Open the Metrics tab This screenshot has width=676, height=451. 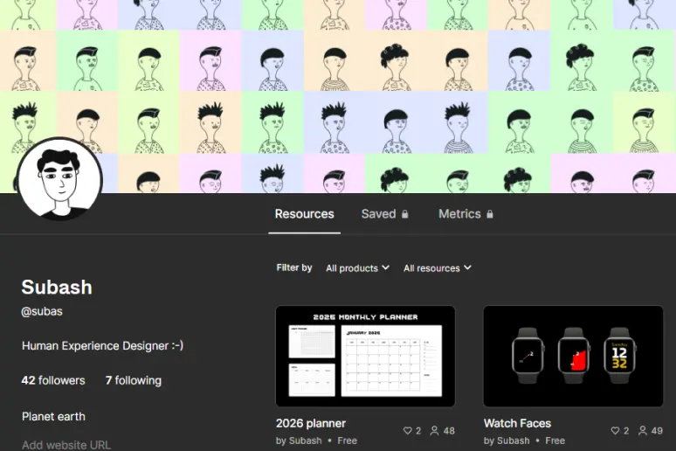(x=459, y=214)
